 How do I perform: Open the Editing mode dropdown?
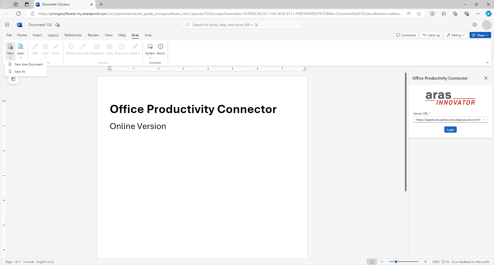[x=456, y=35]
